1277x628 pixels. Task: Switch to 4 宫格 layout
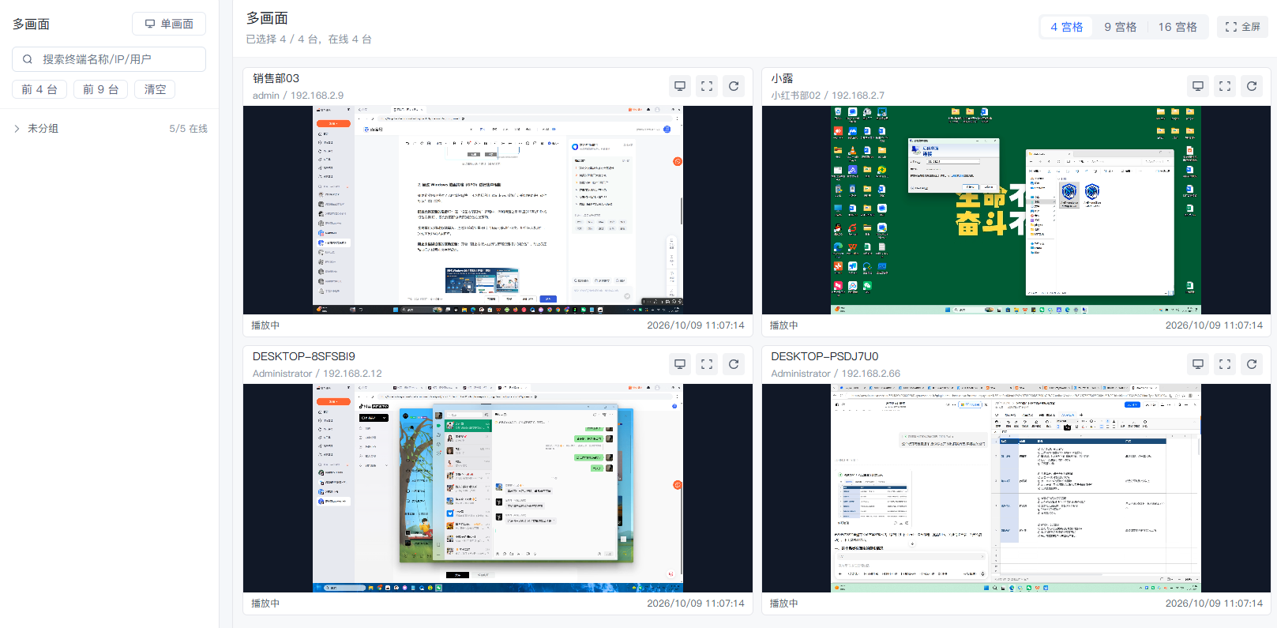point(1066,27)
